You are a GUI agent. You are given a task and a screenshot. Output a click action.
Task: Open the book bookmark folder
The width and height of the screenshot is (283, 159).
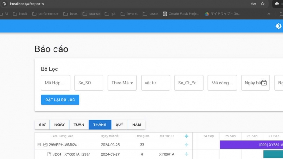[71, 14]
